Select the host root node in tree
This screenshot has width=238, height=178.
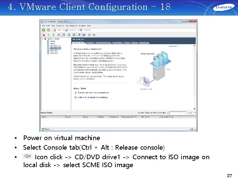[x=53, y=39]
